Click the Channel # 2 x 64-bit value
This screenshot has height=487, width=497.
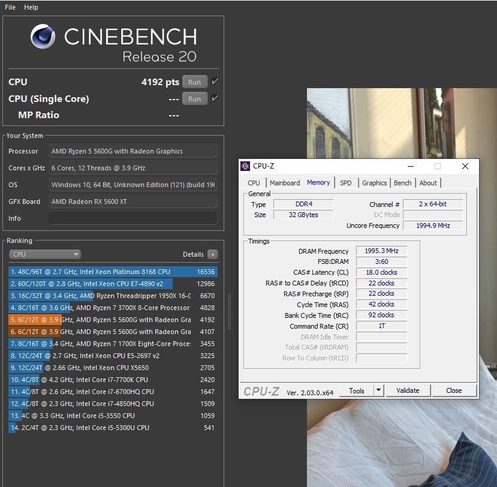click(433, 204)
